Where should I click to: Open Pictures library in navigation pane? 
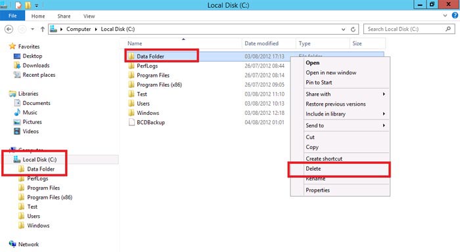point(32,122)
